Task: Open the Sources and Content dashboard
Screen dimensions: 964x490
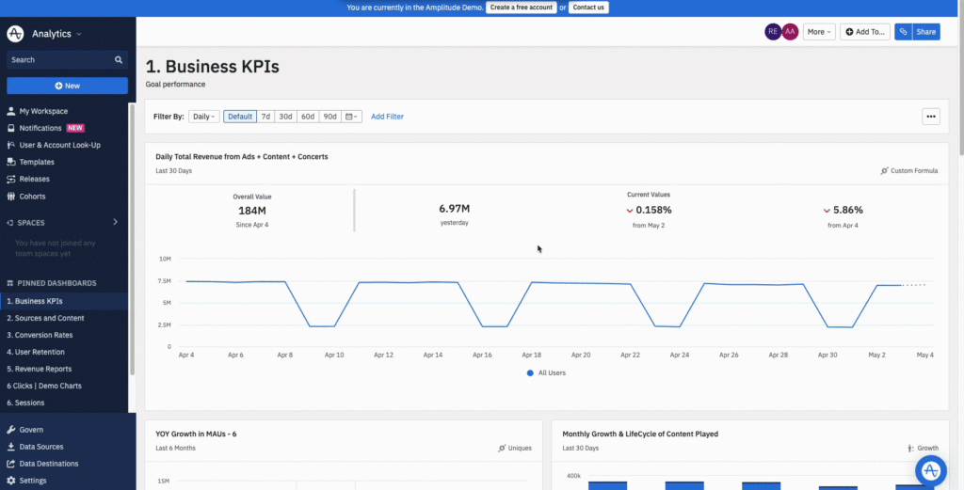Action: pyautogui.click(x=45, y=318)
